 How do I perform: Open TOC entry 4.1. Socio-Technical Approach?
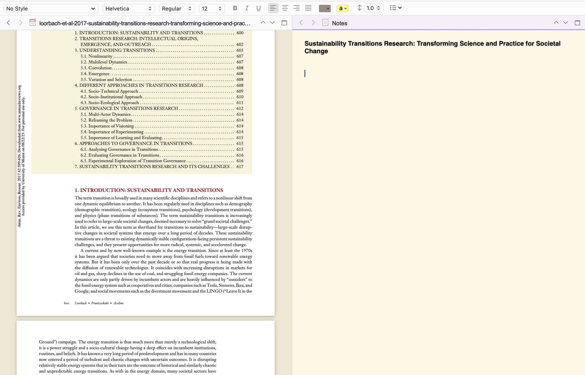pyautogui.click(x=162, y=91)
